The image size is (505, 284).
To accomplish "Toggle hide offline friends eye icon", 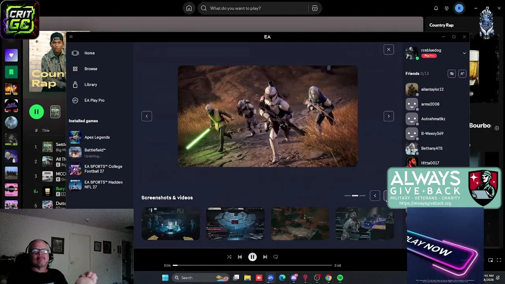I will (x=452, y=73).
